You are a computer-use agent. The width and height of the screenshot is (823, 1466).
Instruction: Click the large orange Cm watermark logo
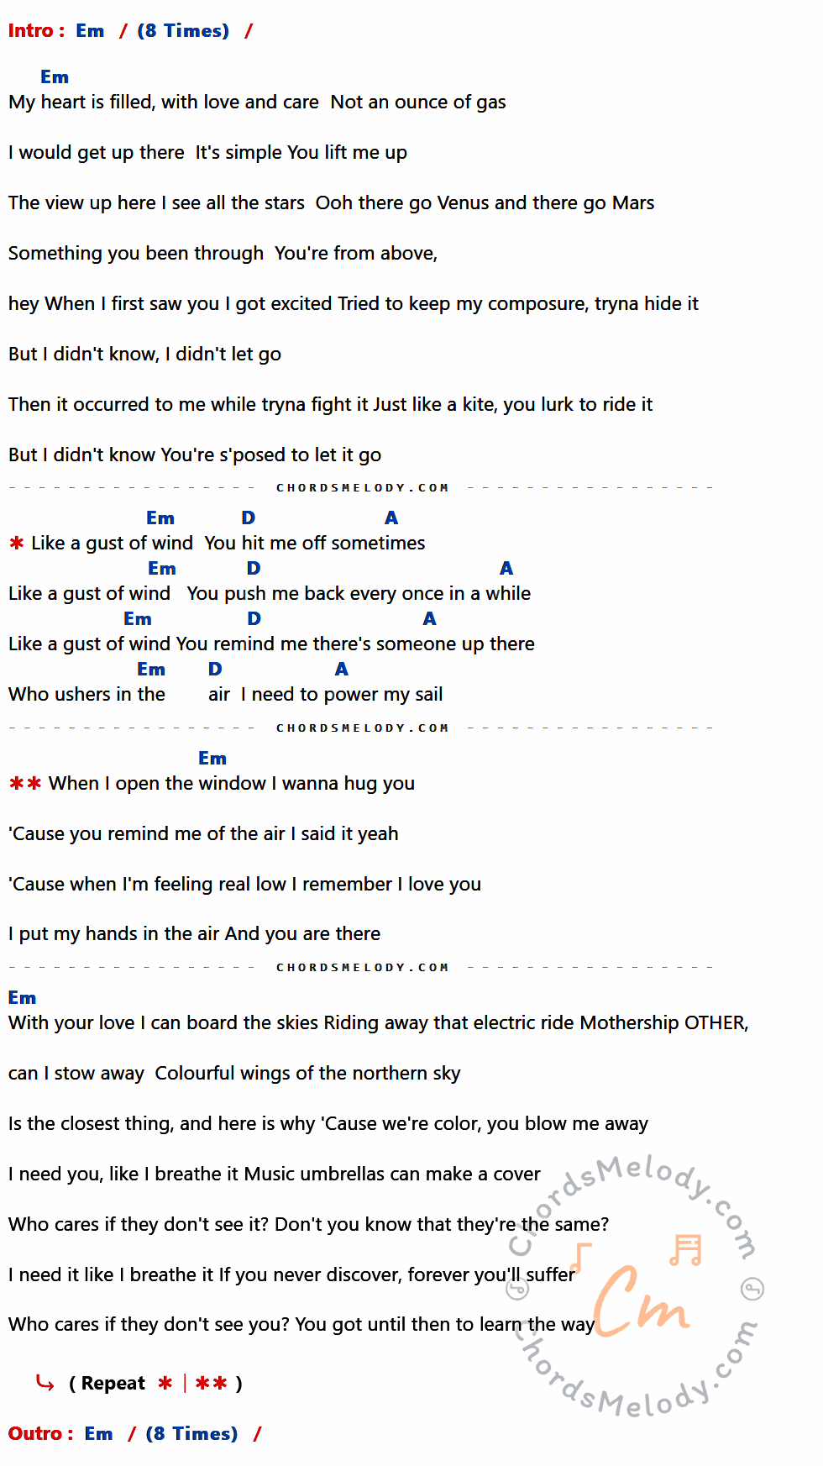pyautogui.click(x=642, y=1300)
